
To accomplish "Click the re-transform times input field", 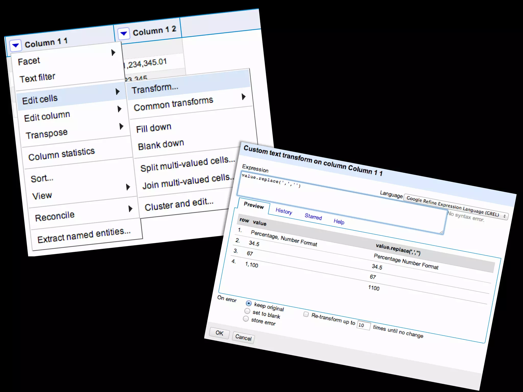I will pyautogui.click(x=363, y=325).
